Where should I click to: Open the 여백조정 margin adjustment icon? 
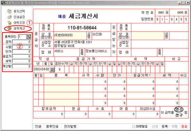tap(9, 23)
